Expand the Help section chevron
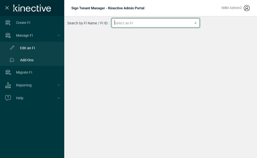 (59, 98)
